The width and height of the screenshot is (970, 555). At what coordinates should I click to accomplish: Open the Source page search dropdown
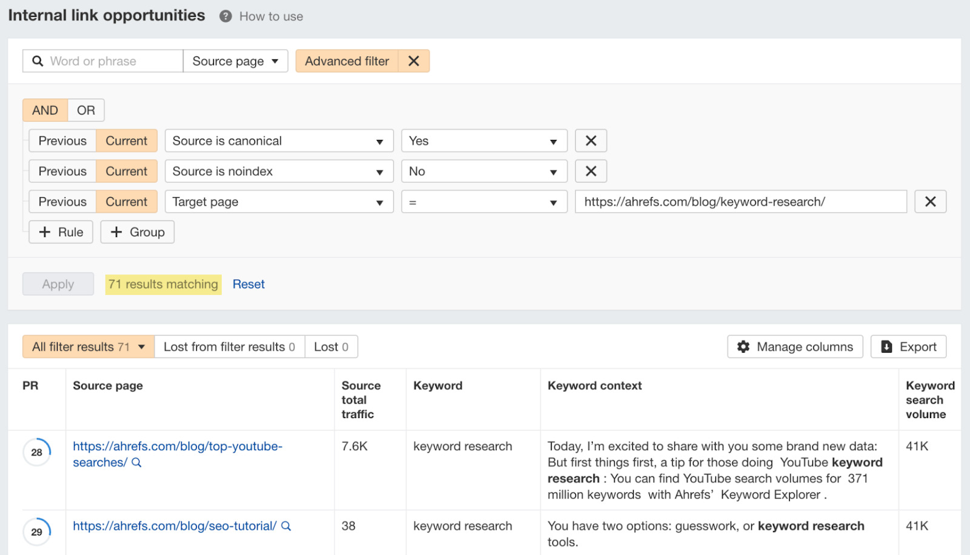point(235,61)
